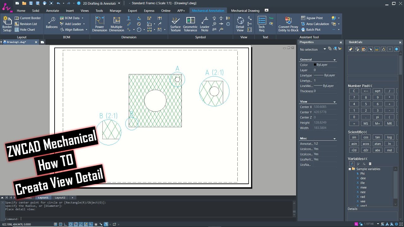Collapse the Scientific section in QuickCalc
The height and width of the screenshot is (227, 404).
click(357, 132)
